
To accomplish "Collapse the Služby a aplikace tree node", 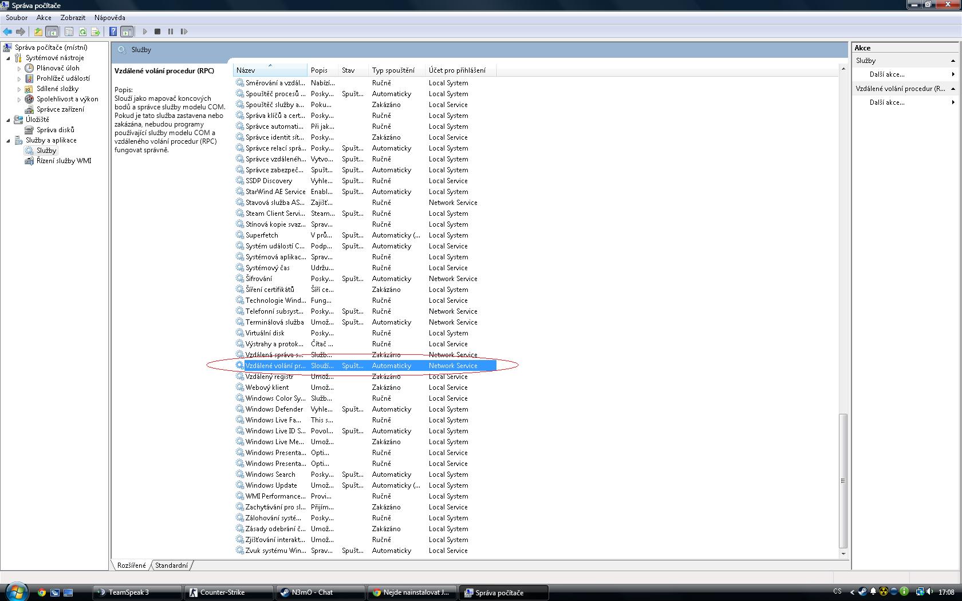I will 9,140.
